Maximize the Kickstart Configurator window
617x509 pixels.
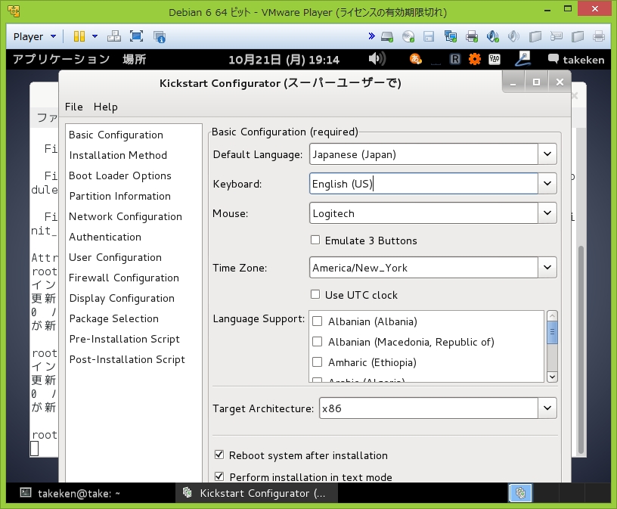[536, 82]
